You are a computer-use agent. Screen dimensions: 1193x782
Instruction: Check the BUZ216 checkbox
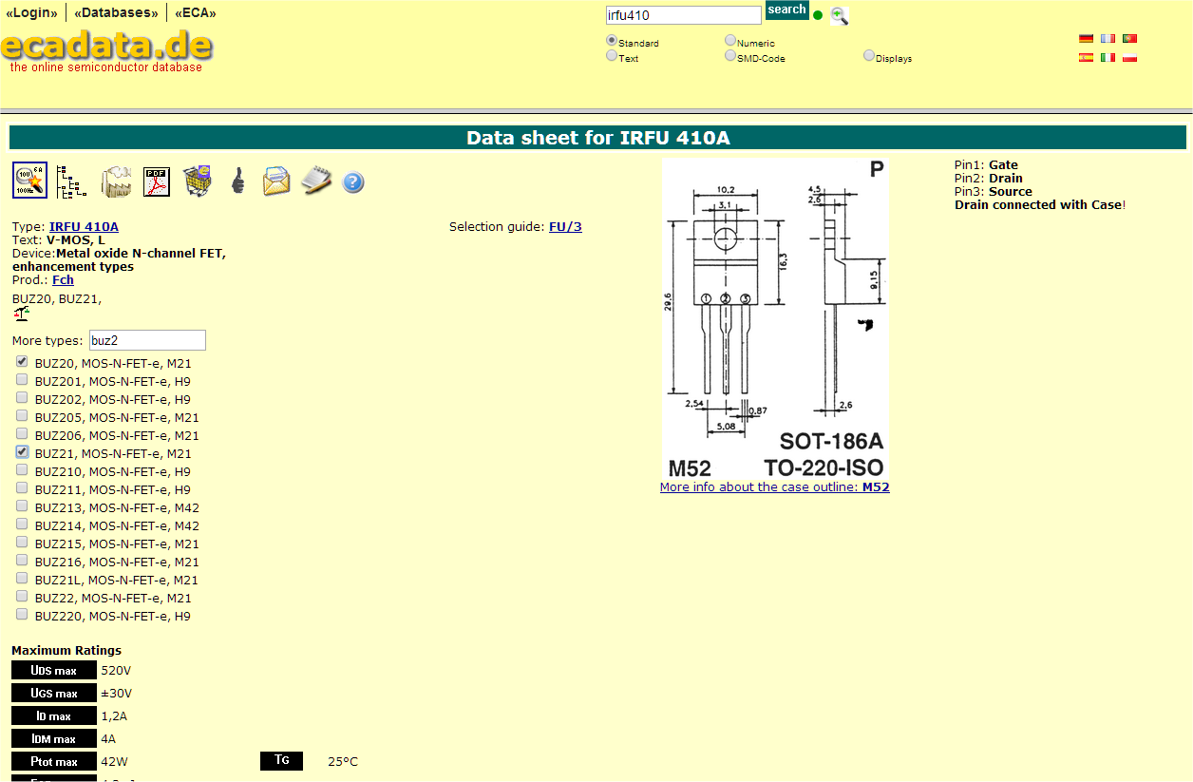click(x=22, y=561)
